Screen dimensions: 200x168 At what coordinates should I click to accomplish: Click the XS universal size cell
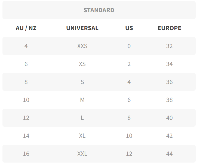[x=82, y=64]
